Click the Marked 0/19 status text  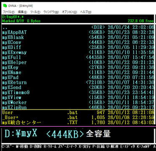coord(21,21)
